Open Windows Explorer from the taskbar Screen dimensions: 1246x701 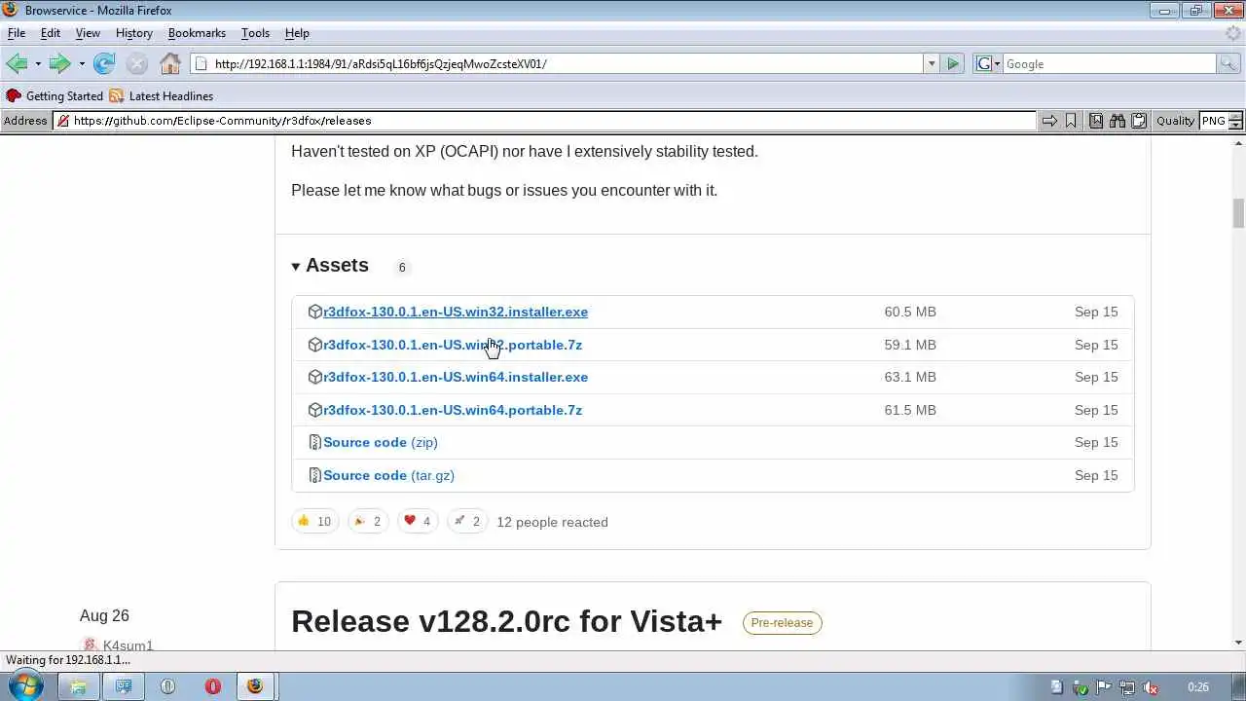(78, 686)
